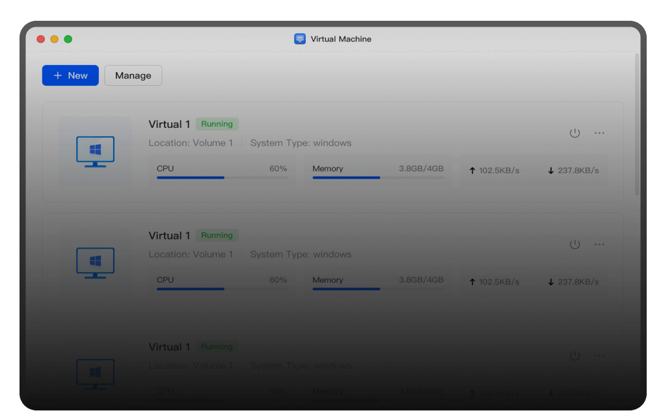Image resolution: width=661 pixels, height=411 pixels.
Task: Open more options for third virtual machine
Action: (599, 356)
